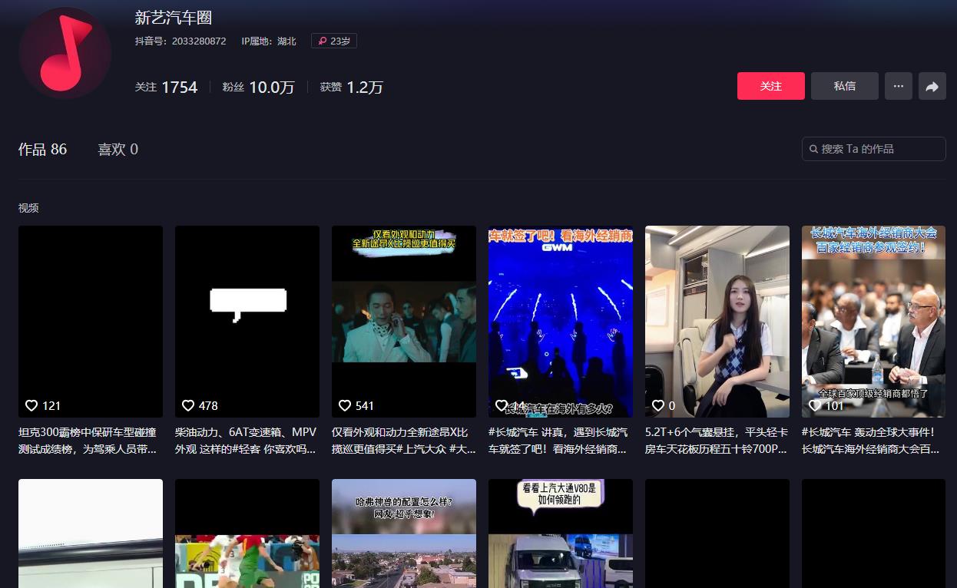The image size is (957, 588).
Task: Click the red 关注 follow button
Action: click(771, 86)
